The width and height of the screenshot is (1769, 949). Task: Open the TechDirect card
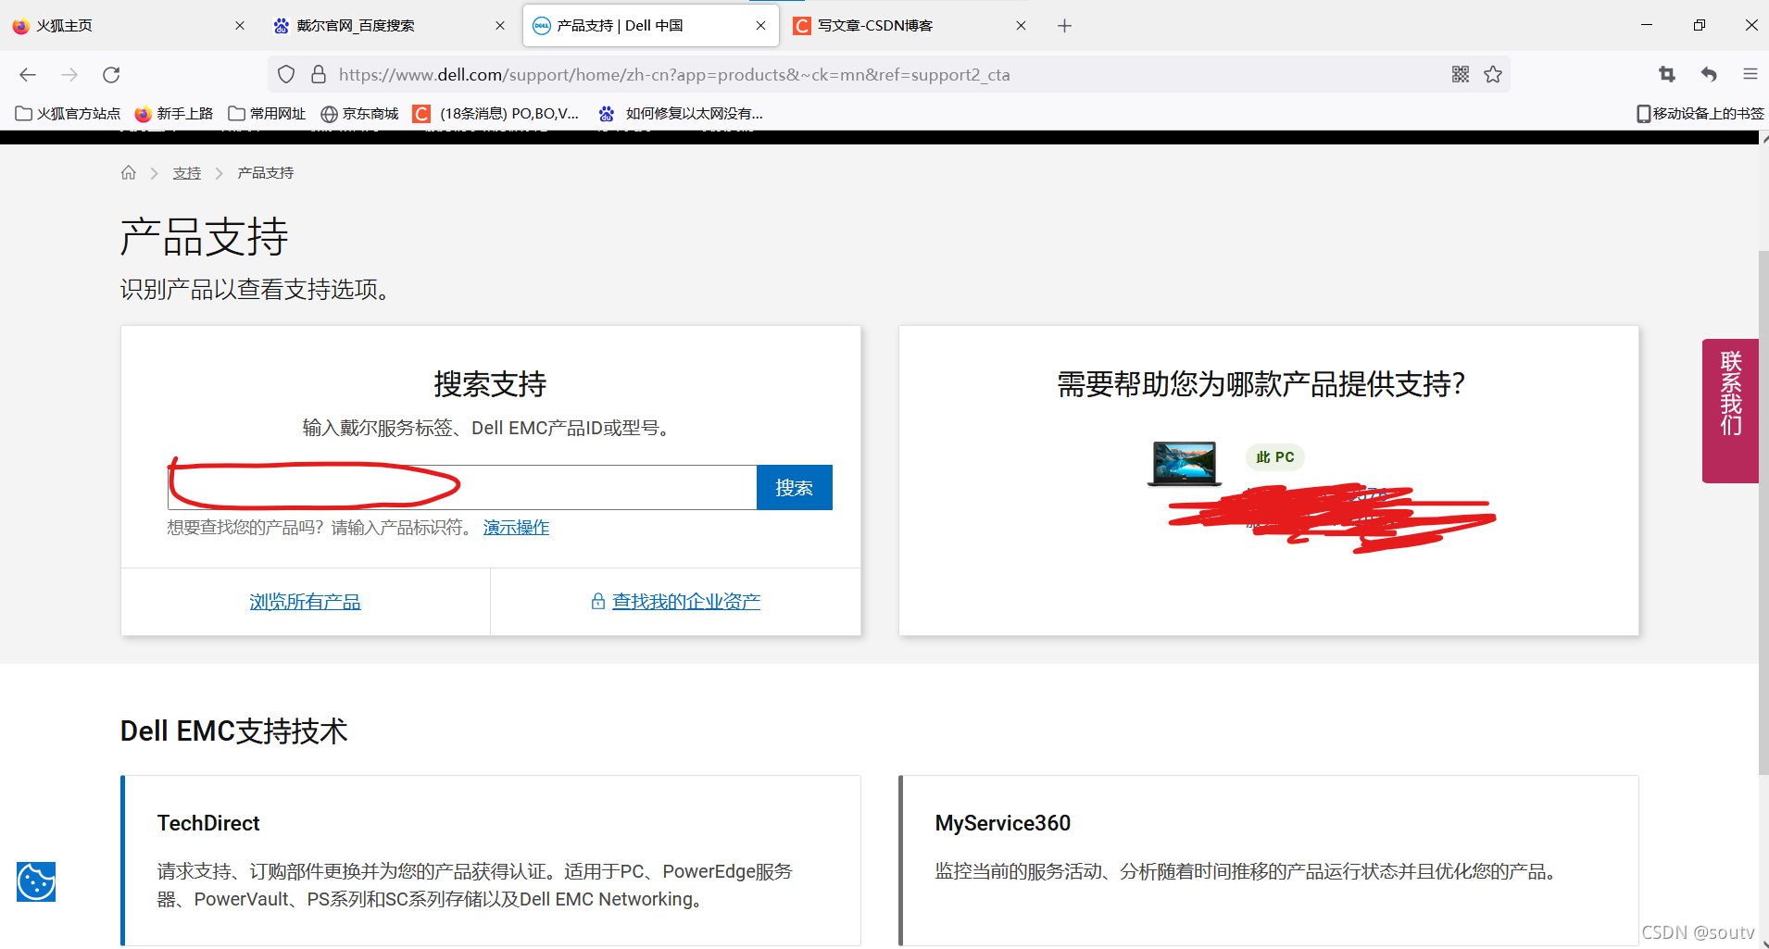(491, 860)
